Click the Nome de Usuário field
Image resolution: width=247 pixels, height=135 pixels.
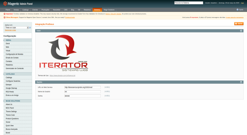[83, 92]
